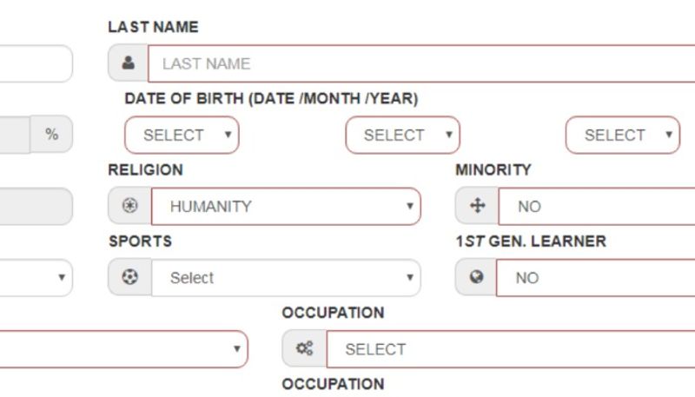695x397 pixels.
Task: Expand the Religion dropdown showing HUMANITY
Action: [x=286, y=207]
